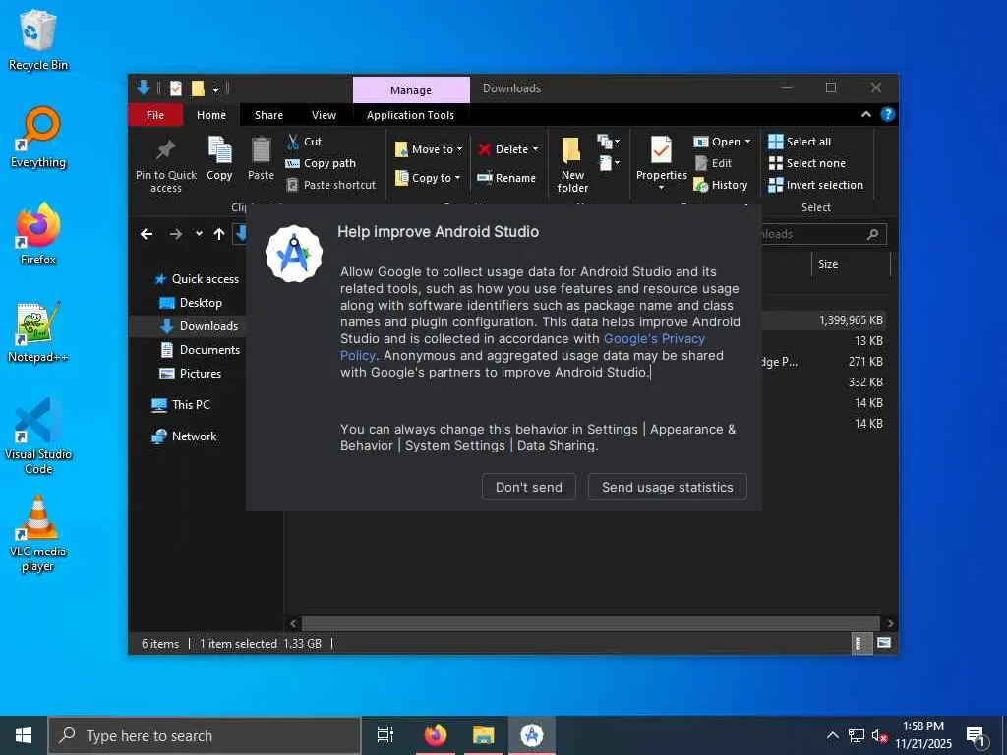The image size is (1007, 755).
Task: Click Select none in ribbon
Action: (807, 163)
